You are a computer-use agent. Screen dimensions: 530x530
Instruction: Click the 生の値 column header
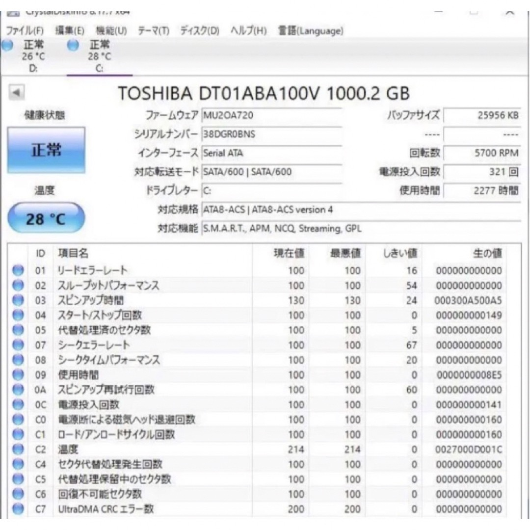pyautogui.click(x=487, y=253)
